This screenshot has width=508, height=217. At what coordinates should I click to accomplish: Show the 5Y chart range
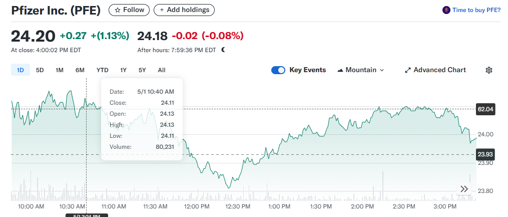pos(142,70)
